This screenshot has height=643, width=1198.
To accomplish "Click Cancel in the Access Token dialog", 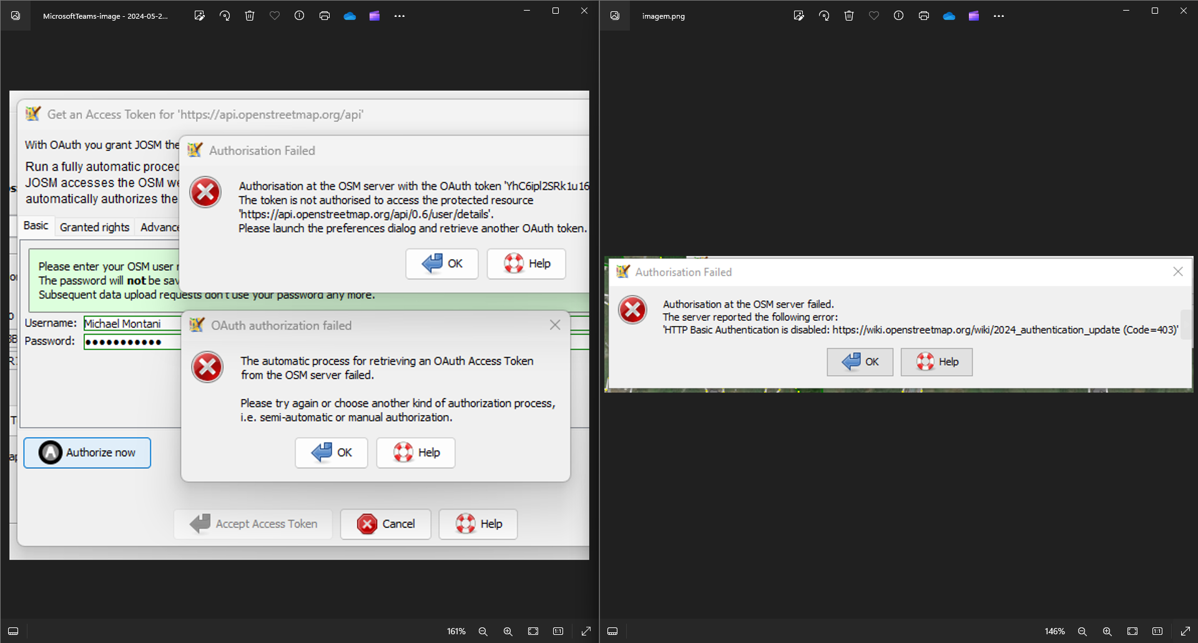I will click(x=386, y=524).
